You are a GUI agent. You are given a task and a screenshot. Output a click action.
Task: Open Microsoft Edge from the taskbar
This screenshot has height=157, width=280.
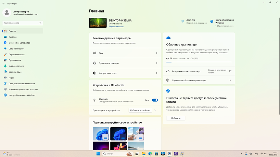150,154
